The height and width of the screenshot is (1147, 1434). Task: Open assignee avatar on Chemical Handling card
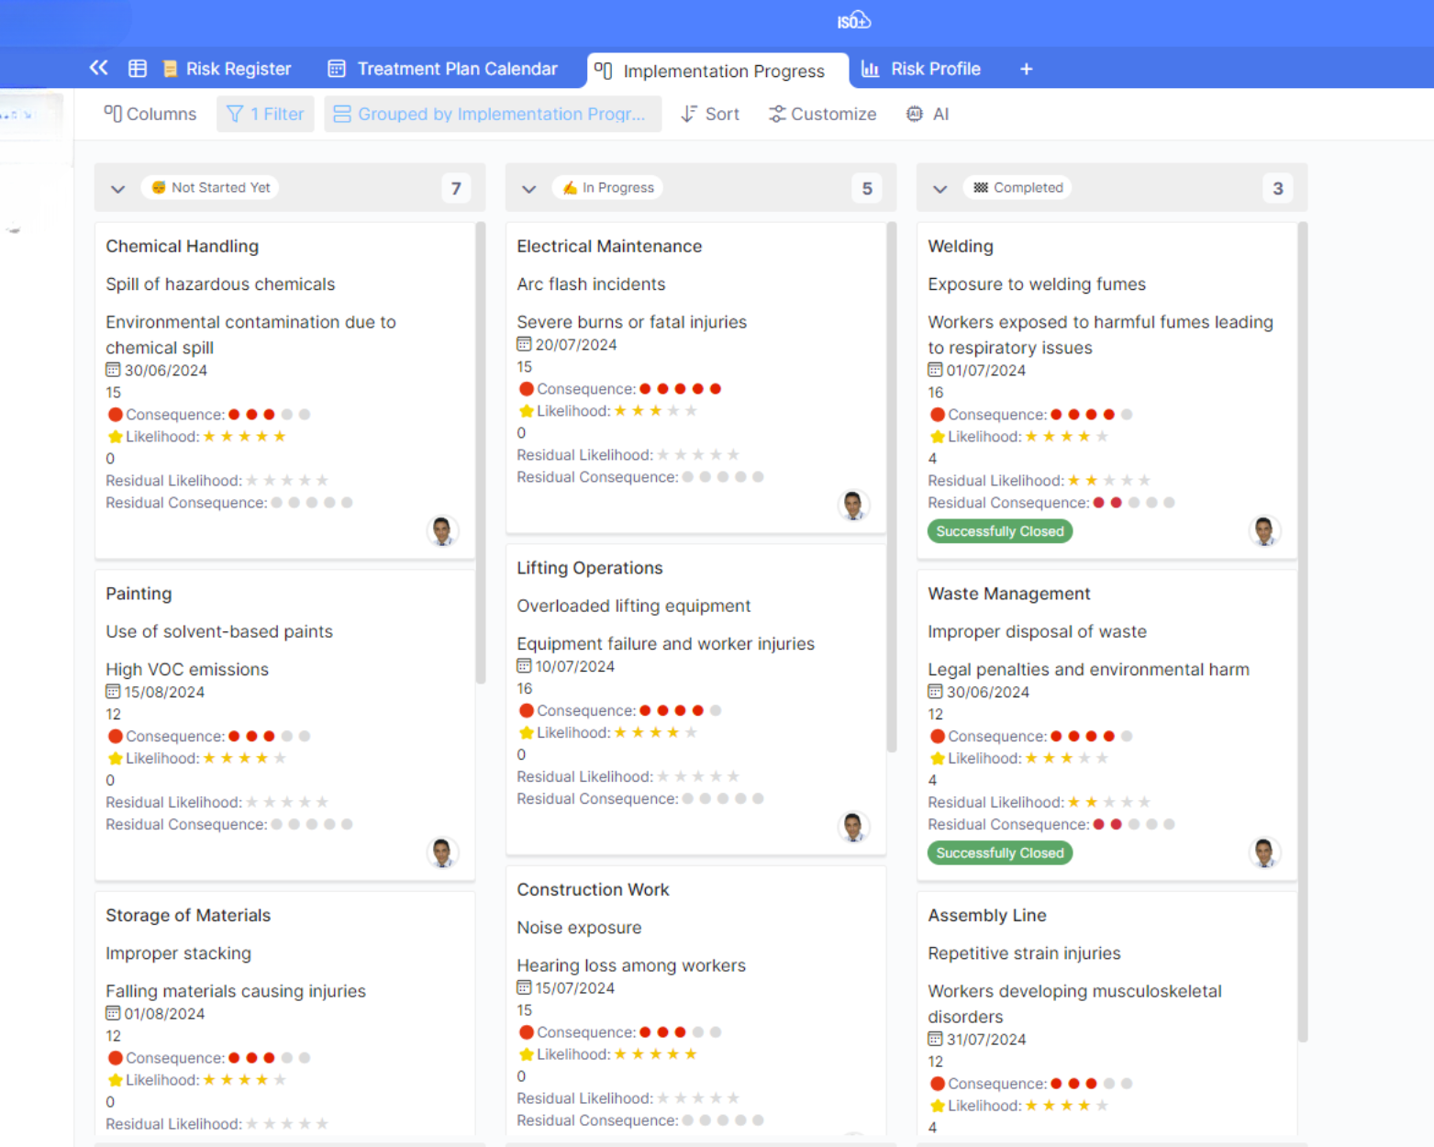pos(442,530)
